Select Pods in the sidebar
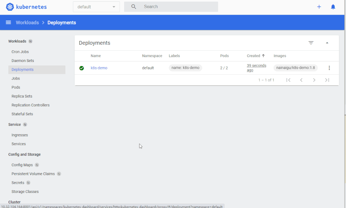Viewport: 346px width, 208px height. point(16,87)
